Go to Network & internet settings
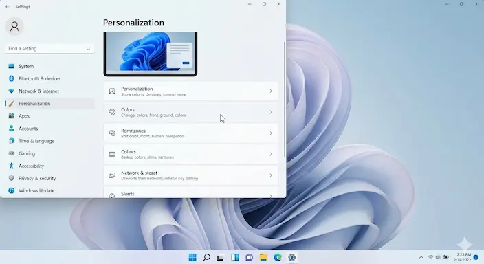Image resolution: width=484 pixels, height=264 pixels. [49, 91]
